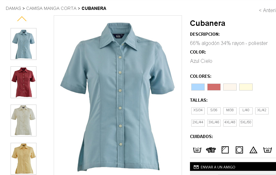View the yellow shirt thumbnail
The width and height of the screenshot is (276, 175).
(23, 159)
